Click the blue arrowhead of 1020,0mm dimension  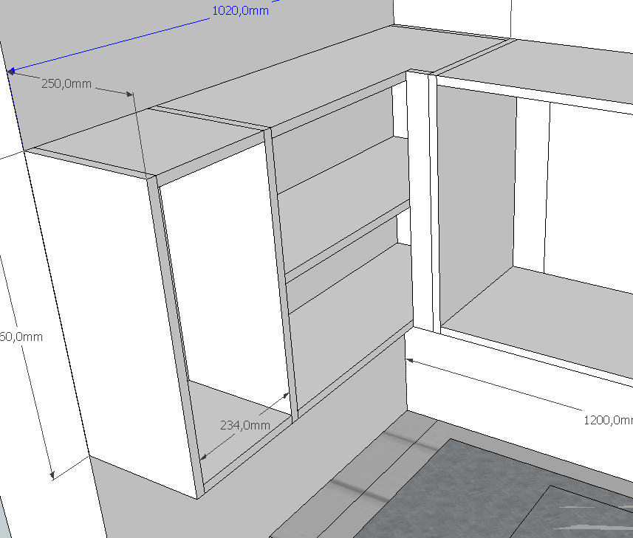[10, 71]
